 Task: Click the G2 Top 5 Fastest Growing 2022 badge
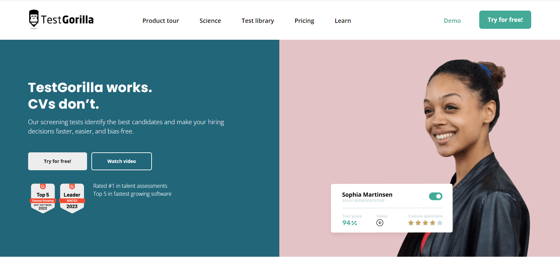coord(43,198)
